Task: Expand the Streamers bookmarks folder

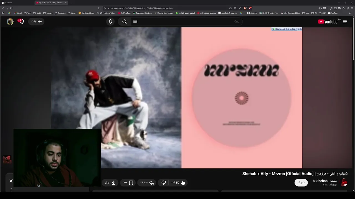Action: click(x=60, y=13)
